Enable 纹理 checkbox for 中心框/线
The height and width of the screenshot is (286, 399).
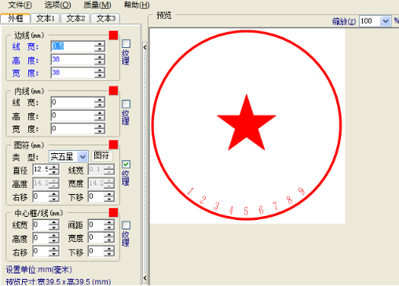tap(126, 225)
